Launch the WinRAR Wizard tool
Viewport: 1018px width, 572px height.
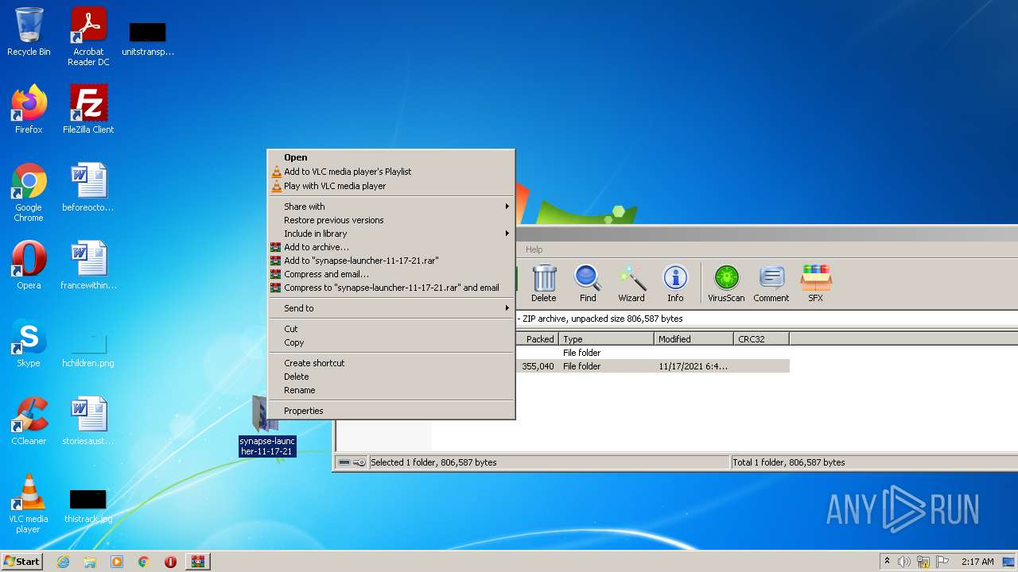tap(631, 283)
